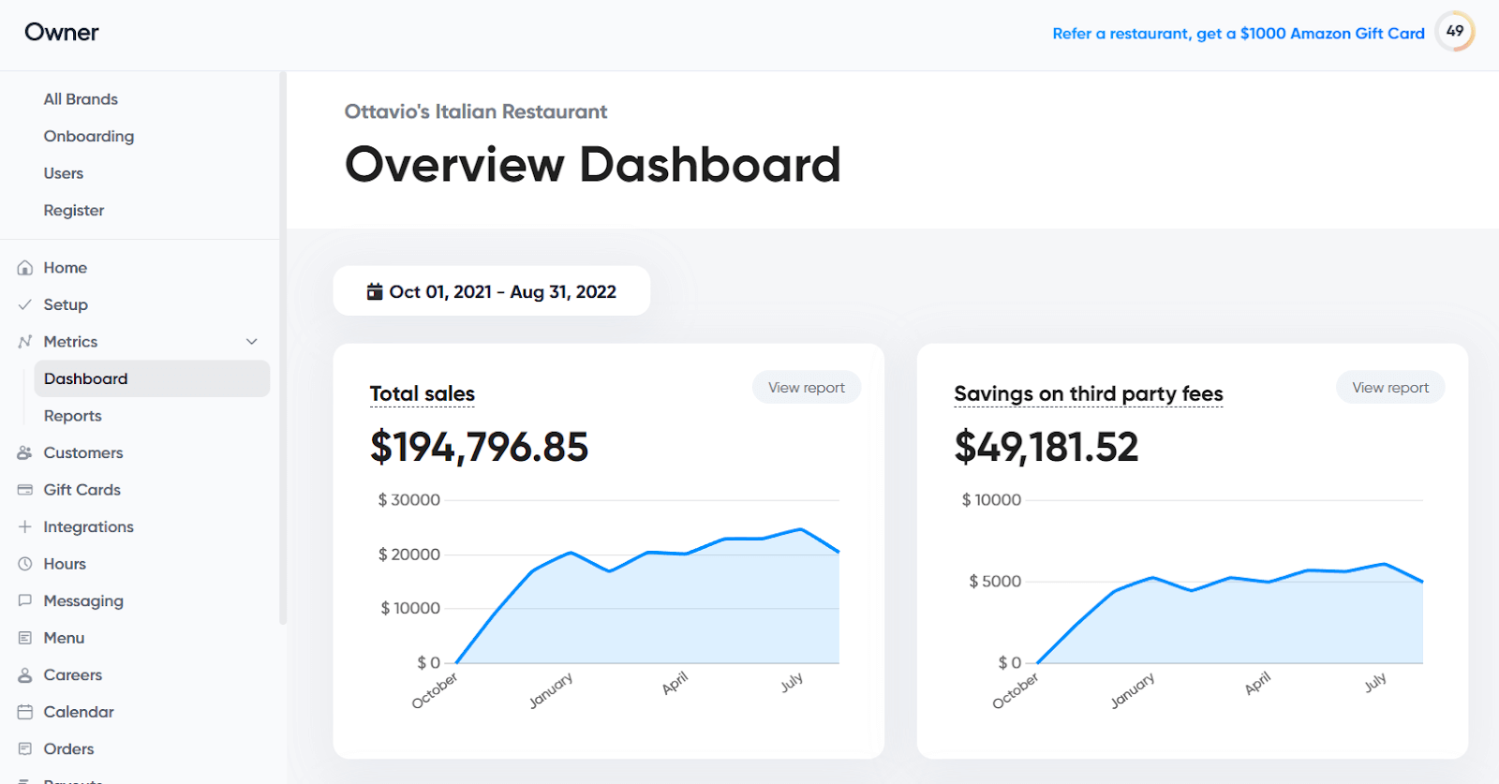The height and width of the screenshot is (784, 1499).
Task: Open the date range picker Oct 01, 2021
Action: point(492,291)
